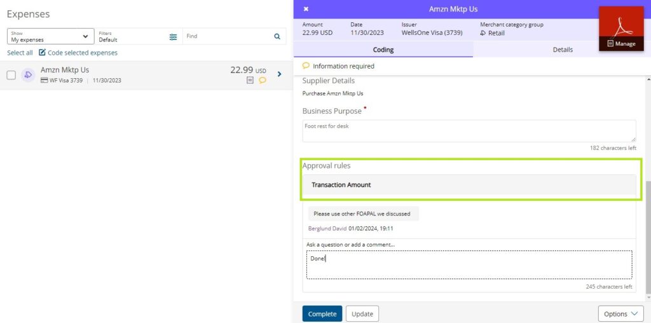Switch to the Details tab
Screen dimensions: 651x323
(x=562, y=50)
